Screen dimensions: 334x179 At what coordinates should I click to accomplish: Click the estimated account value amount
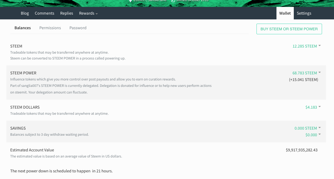click(302, 150)
